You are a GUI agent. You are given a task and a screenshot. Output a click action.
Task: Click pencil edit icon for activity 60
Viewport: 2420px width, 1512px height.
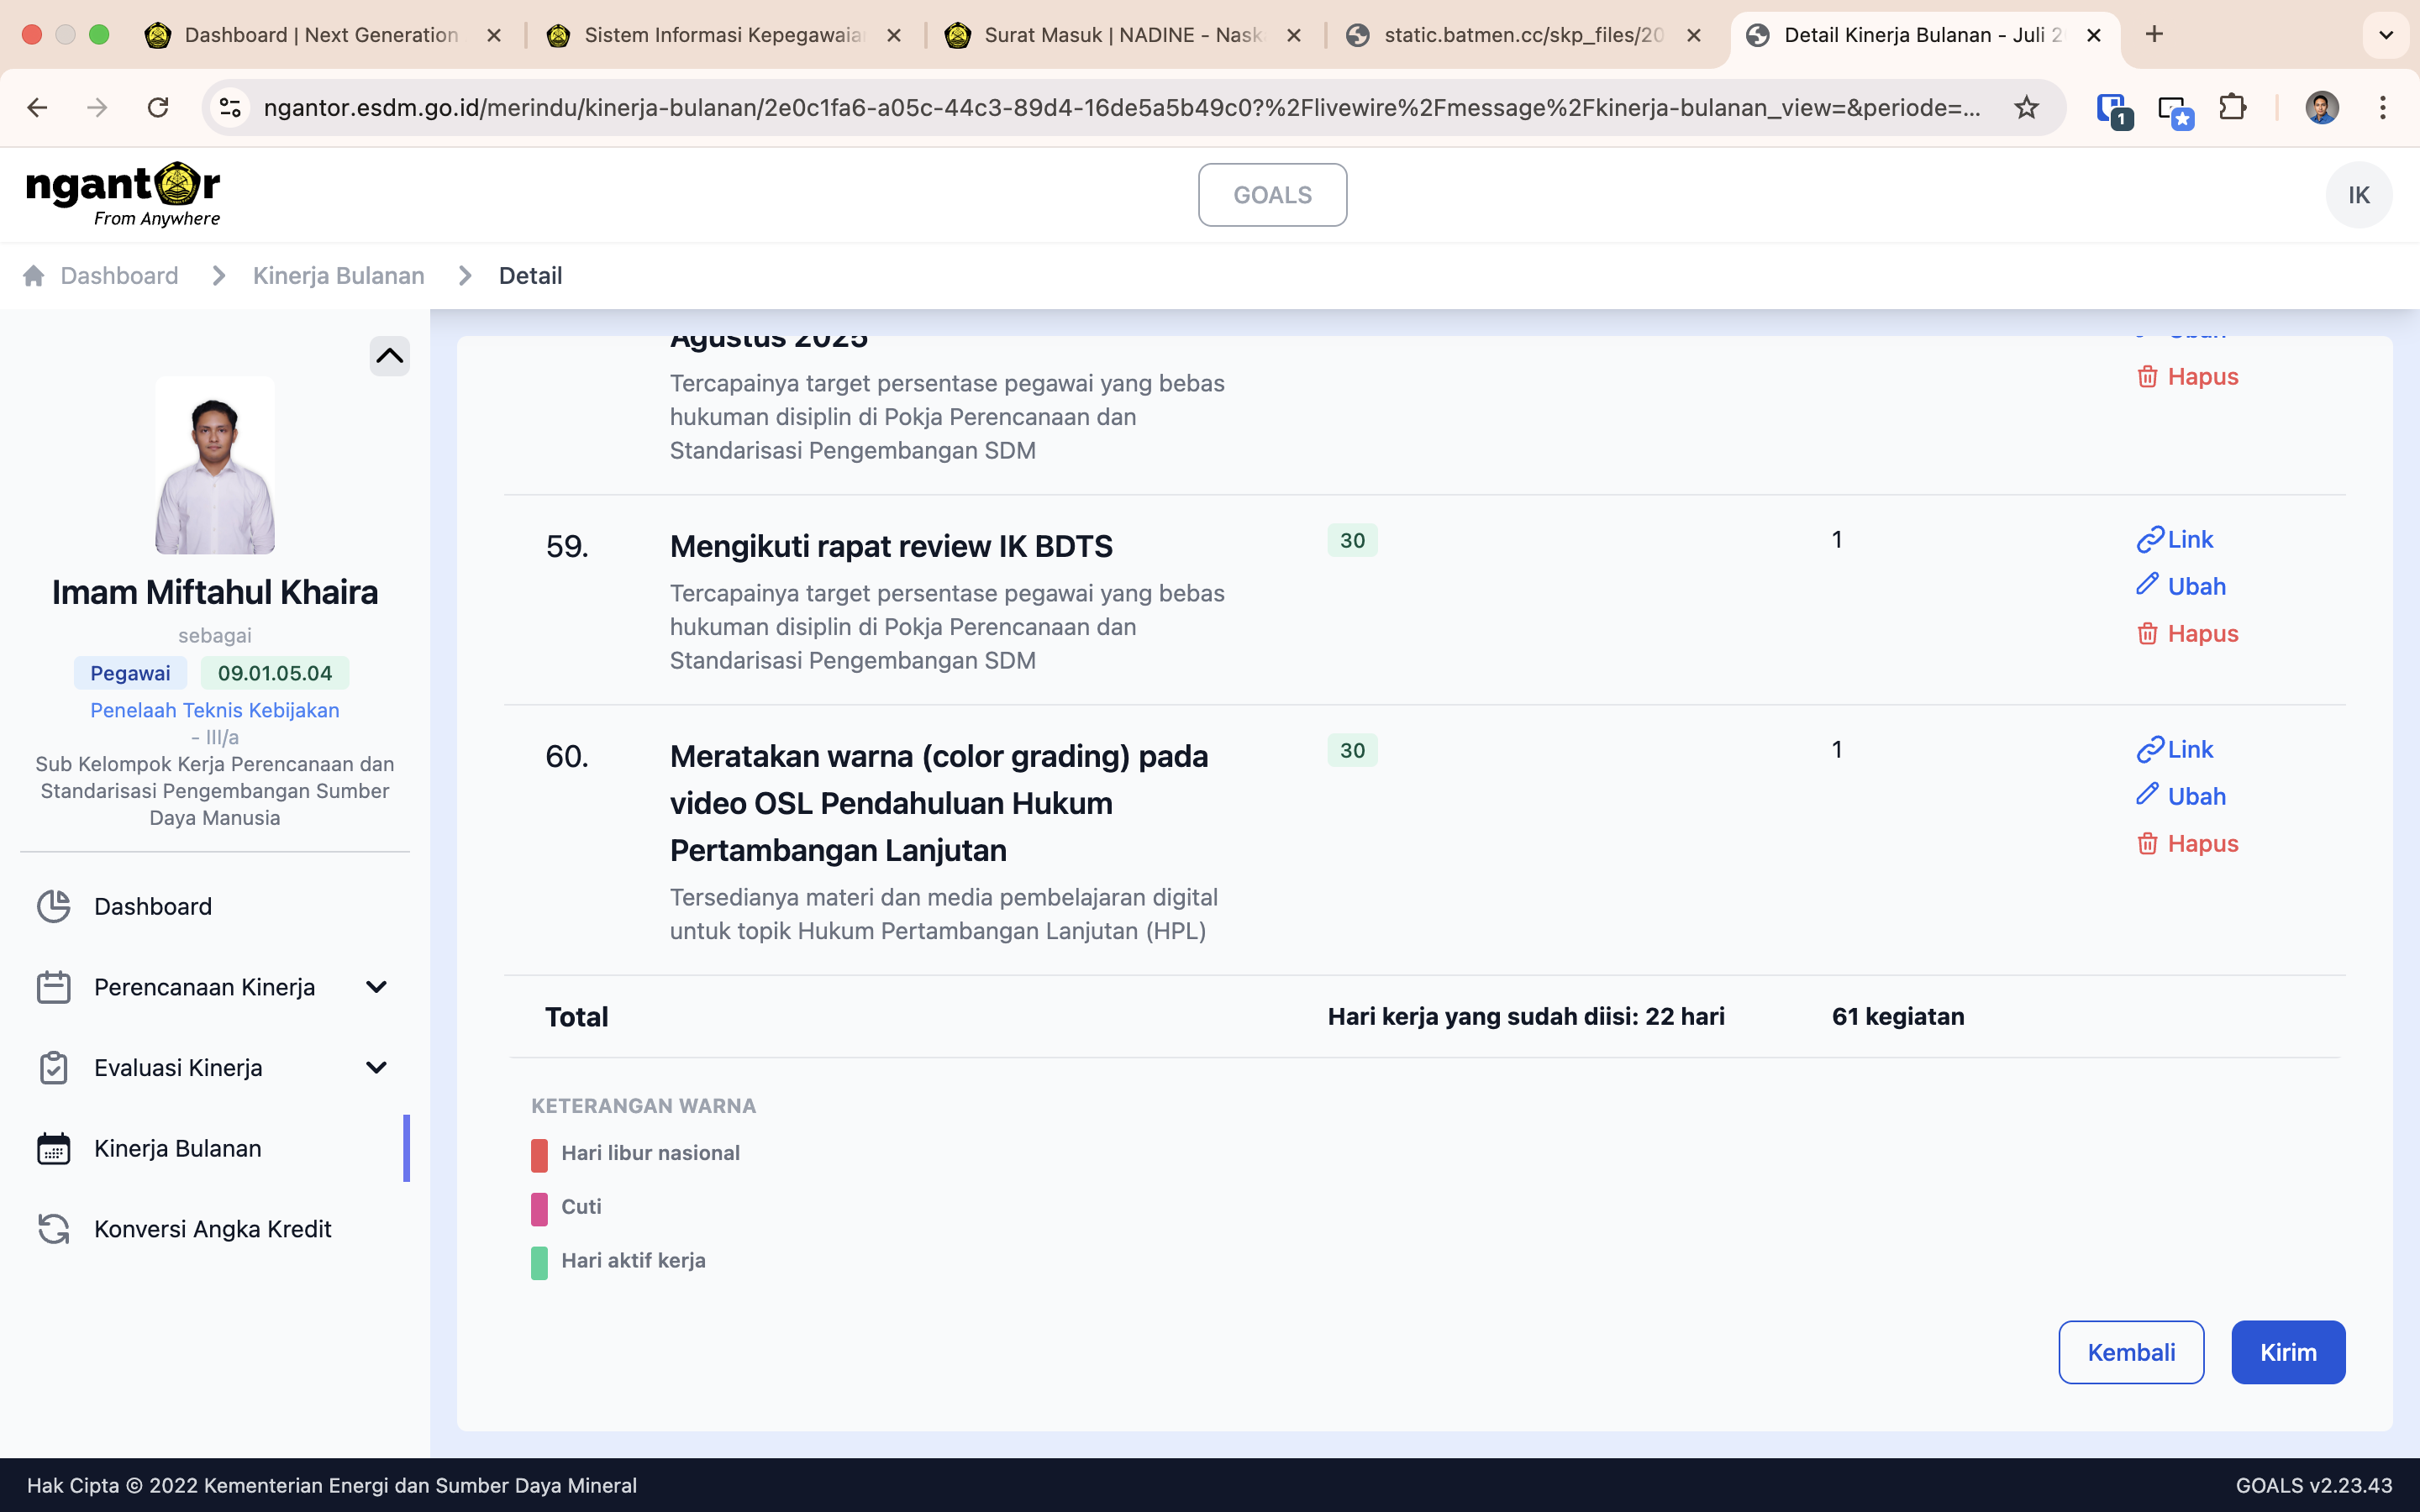pyautogui.click(x=2147, y=795)
